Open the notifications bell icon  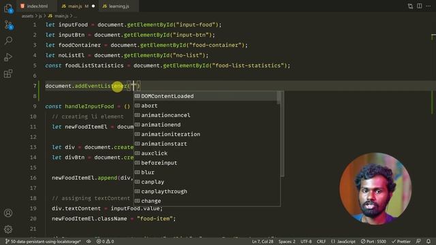tap(429, 242)
